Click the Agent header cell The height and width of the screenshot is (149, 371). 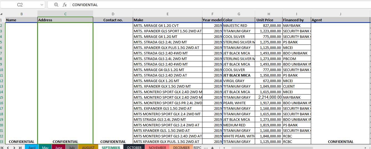pos(340,20)
